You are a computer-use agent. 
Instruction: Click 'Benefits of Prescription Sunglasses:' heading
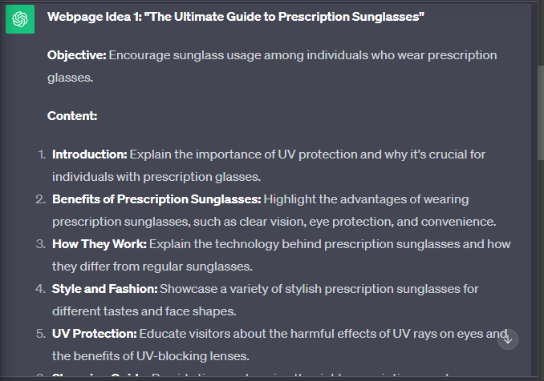coord(156,199)
